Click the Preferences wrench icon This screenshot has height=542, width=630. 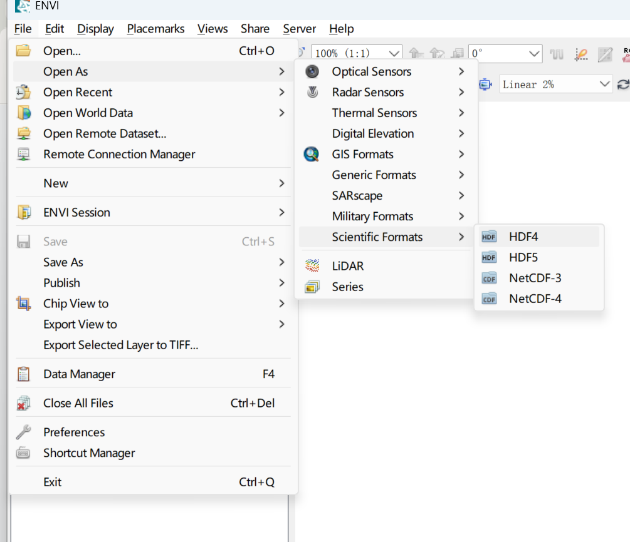23,432
